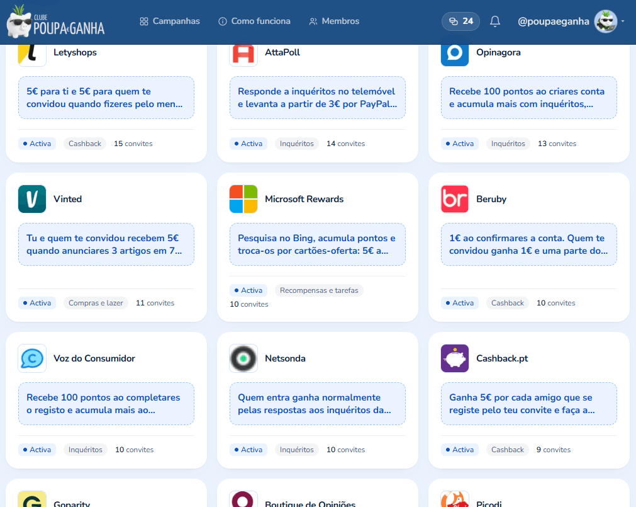This screenshot has width=636, height=507.
Task: Click the Cashback tag on Cashback.pt card
Action: point(508,450)
